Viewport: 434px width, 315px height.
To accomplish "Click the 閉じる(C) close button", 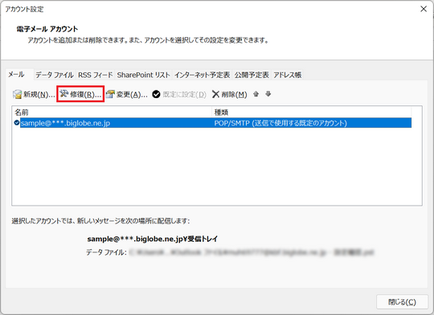I will [x=402, y=301].
